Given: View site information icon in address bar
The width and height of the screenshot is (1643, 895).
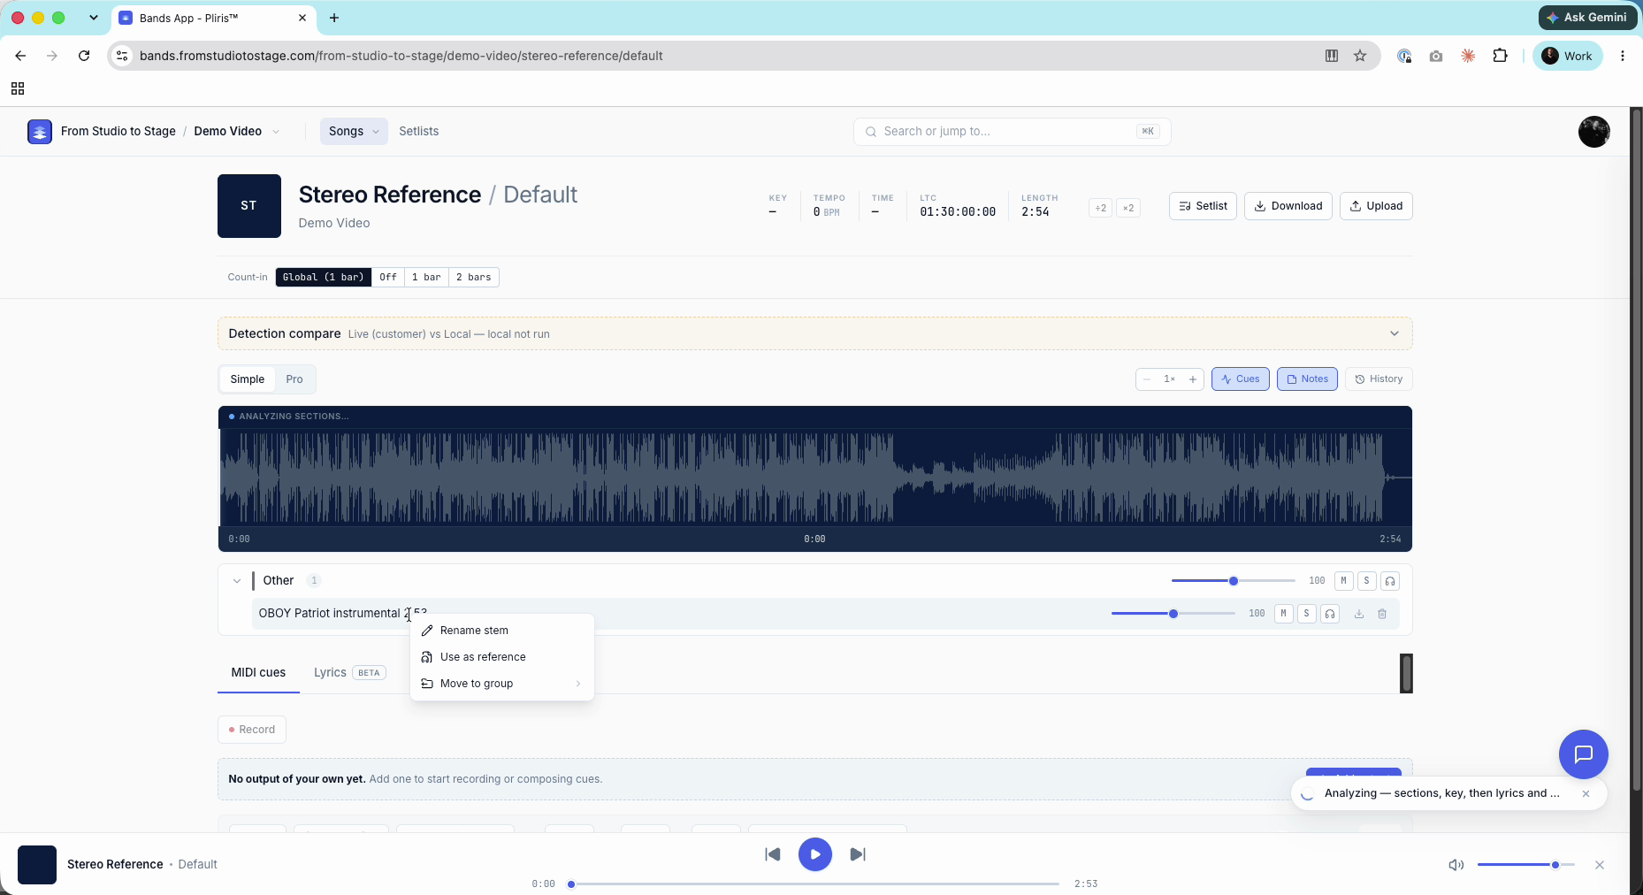Looking at the screenshot, I should coord(123,56).
